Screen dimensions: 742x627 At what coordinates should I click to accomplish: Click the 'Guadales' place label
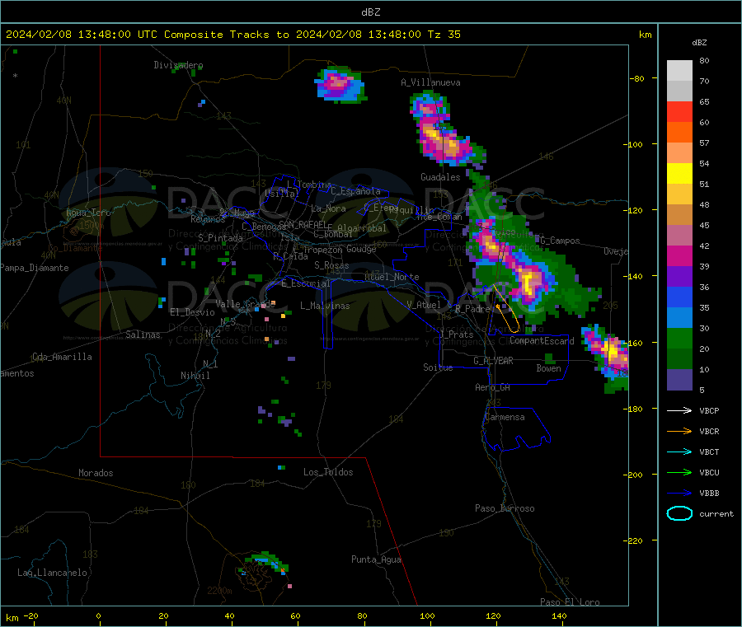point(440,177)
